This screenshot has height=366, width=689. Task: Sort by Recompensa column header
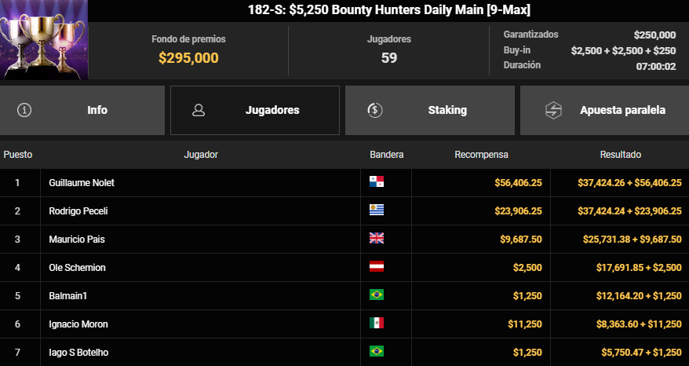point(481,155)
